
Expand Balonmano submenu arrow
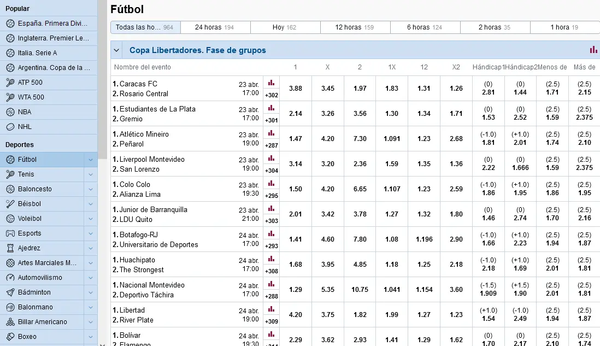[91, 307]
